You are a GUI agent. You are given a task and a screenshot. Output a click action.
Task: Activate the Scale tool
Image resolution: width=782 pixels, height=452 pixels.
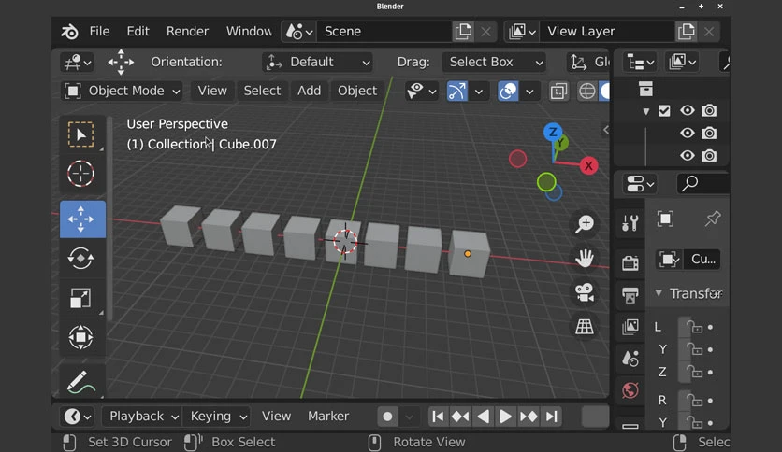click(x=80, y=298)
